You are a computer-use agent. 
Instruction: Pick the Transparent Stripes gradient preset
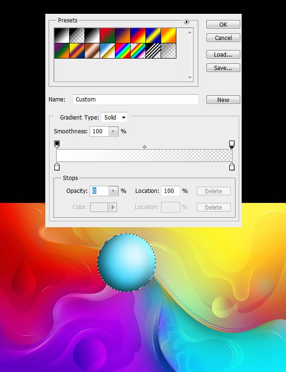click(153, 50)
